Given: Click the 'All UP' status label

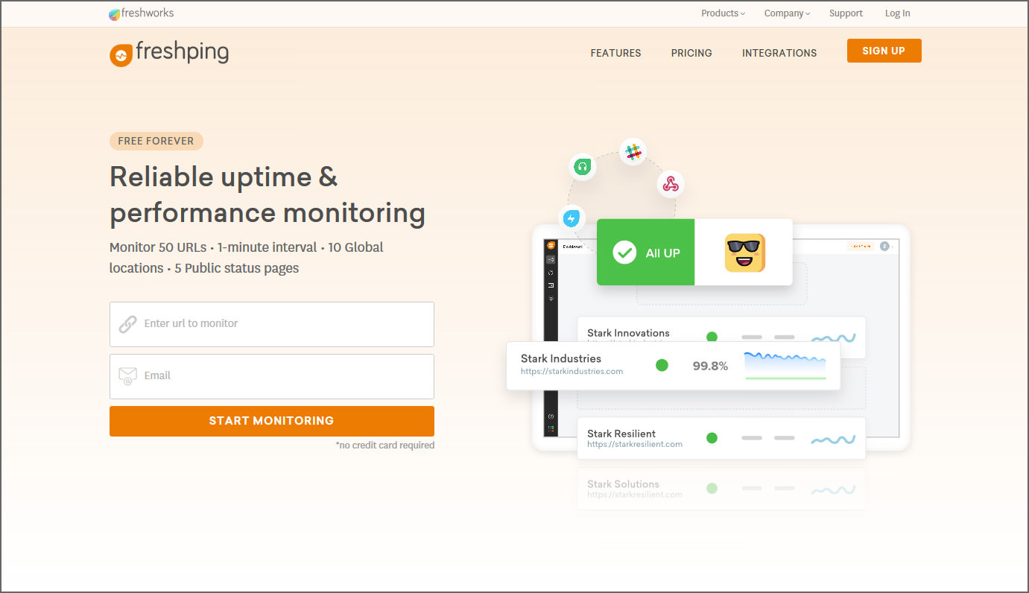Looking at the screenshot, I should (x=662, y=253).
